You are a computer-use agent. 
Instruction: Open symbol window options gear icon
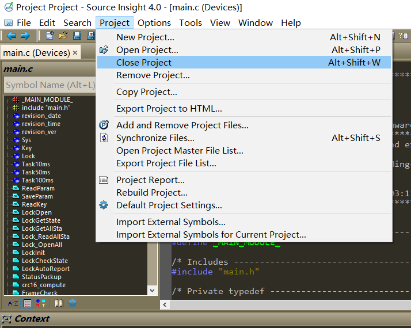73,303
